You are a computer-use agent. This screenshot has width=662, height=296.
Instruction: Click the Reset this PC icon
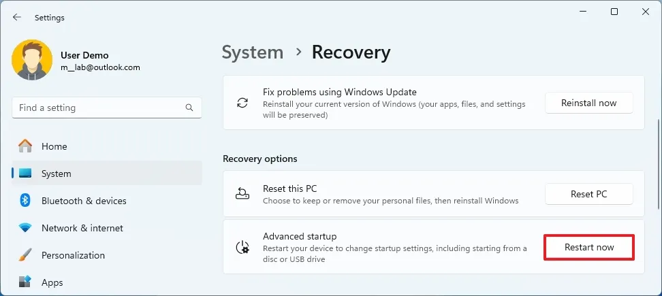click(242, 194)
